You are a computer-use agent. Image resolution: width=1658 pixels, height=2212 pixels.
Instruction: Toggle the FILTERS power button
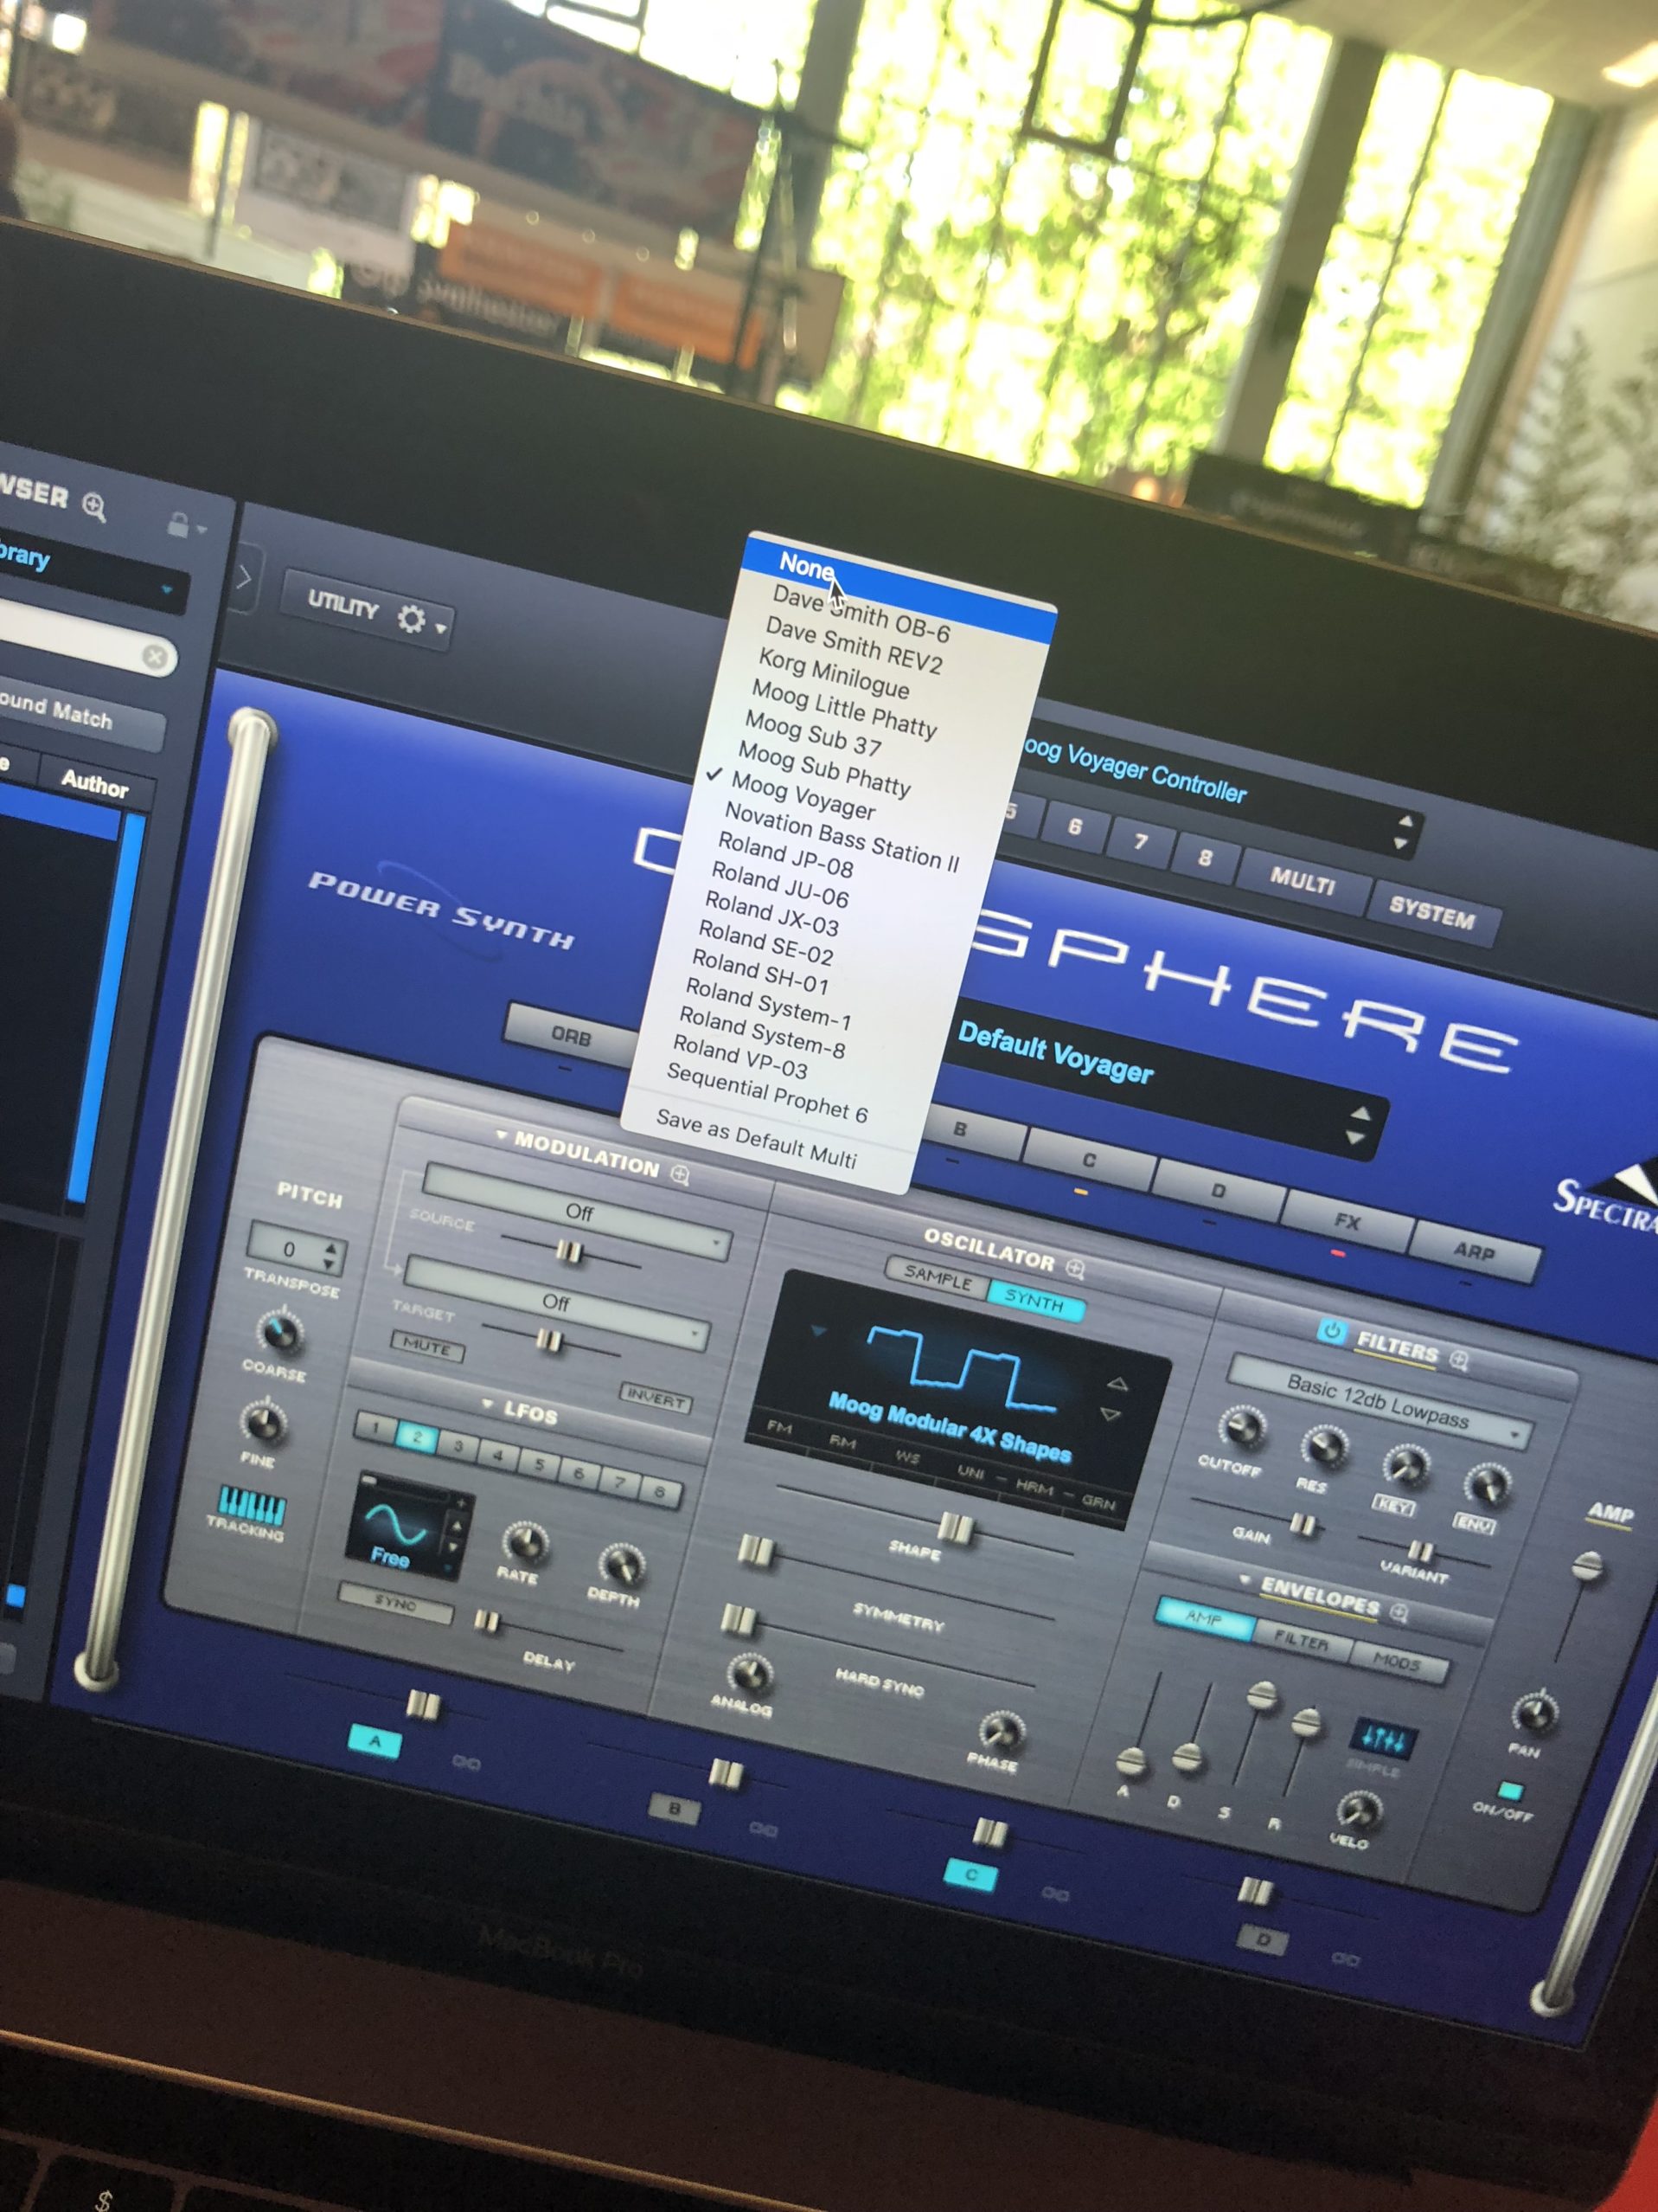point(1331,1330)
